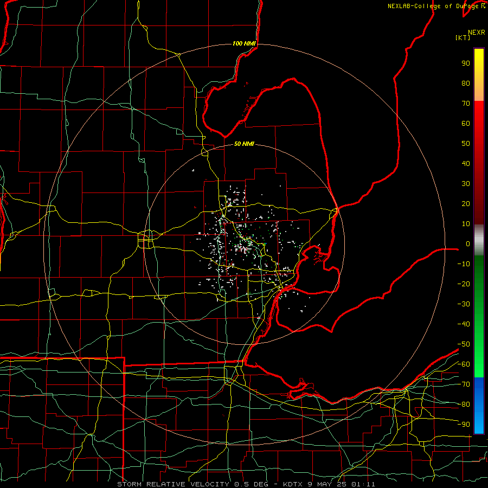Click the '70' value on velocity scale
The height and width of the screenshot is (488, 488).
pyautogui.click(x=466, y=104)
